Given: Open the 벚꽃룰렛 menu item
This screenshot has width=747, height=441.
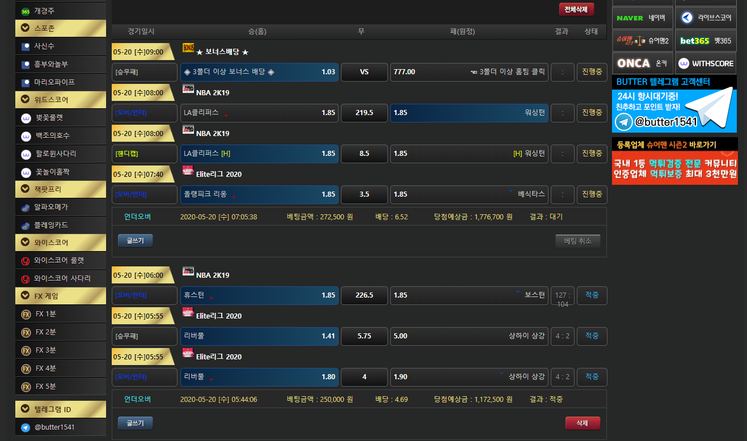Looking at the screenshot, I should [49, 118].
